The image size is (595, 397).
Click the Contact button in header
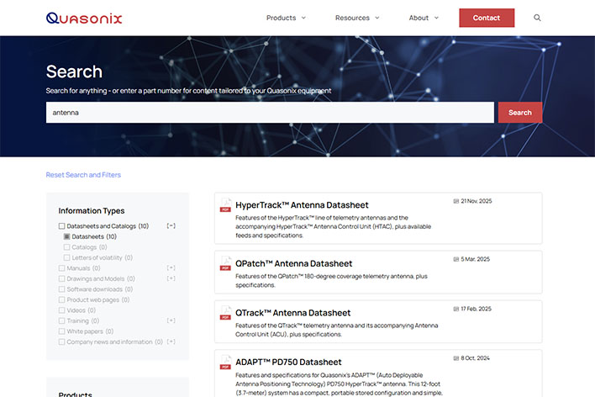click(487, 18)
